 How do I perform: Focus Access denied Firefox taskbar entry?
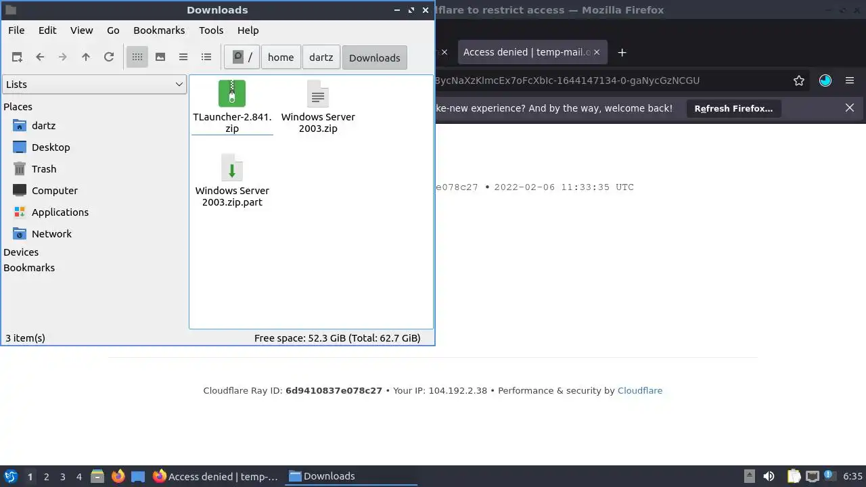(216, 476)
